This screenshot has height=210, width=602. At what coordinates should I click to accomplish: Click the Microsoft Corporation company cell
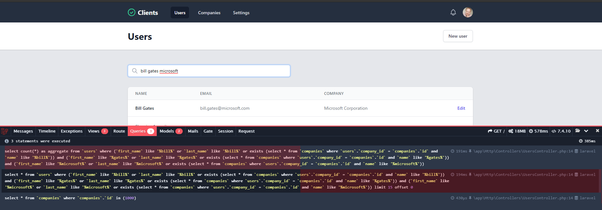click(346, 108)
